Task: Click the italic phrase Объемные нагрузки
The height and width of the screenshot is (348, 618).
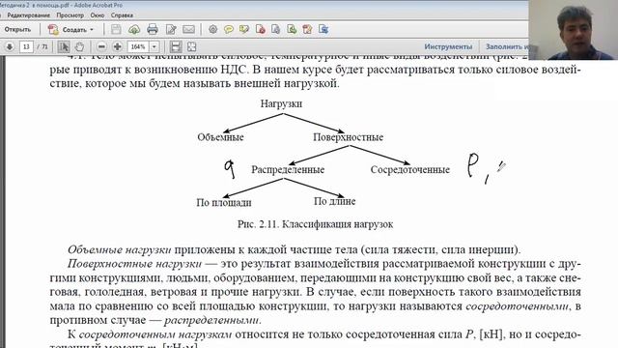Action: coord(120,249)
